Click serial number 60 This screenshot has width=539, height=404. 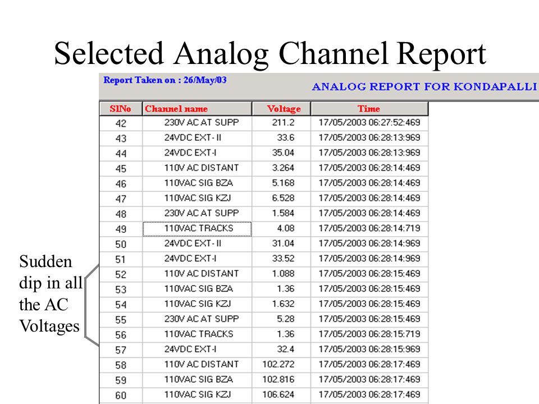coord(121,396)
